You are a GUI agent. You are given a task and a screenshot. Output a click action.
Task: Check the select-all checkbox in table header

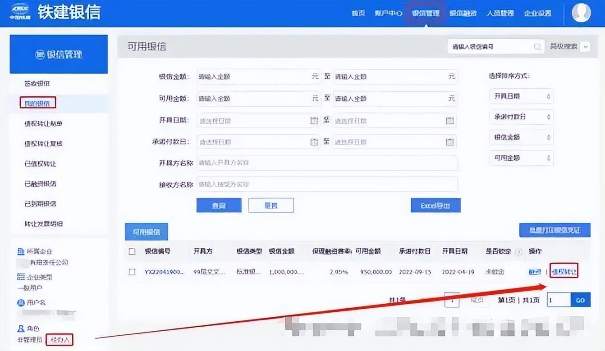(x=131, y=252)
